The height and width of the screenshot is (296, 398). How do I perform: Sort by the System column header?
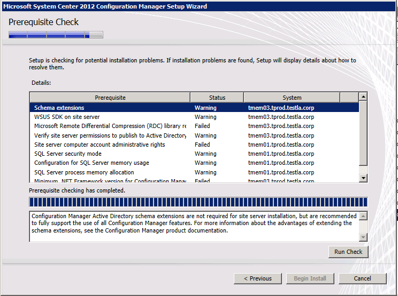pos(292,98)
